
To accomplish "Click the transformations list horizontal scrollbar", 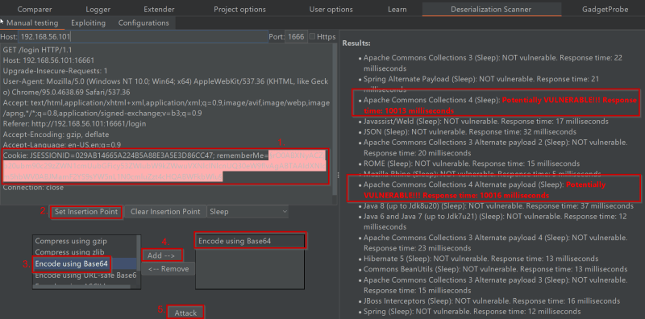I will (82, 287).
